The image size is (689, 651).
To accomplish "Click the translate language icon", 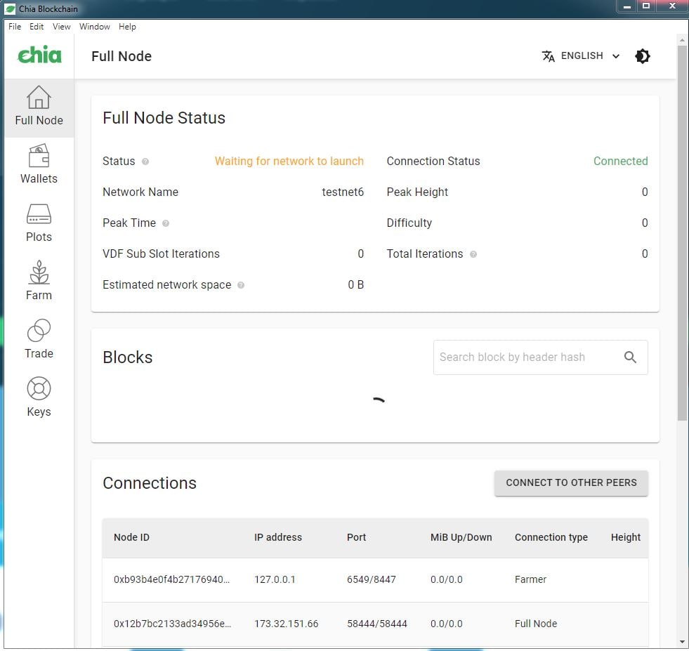I will point(548,55).
